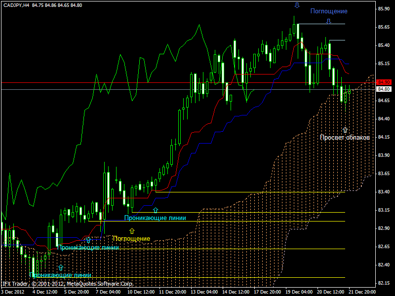The height and width of the screenshot is (296, 395).
Task: Click the CADJPY,H4 chart title
Action: 16,5
